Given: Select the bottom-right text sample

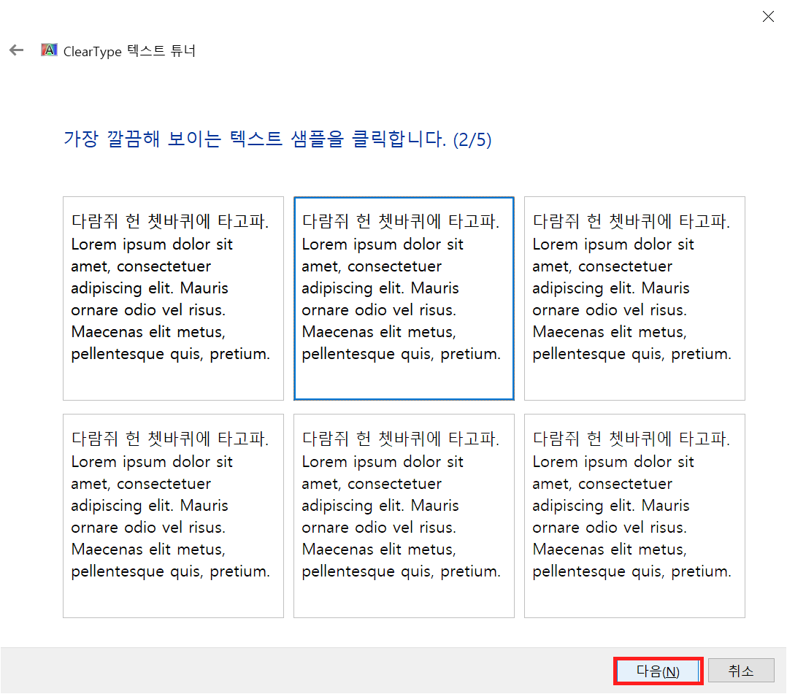Looking at the screenshot, I should (634, 516).
